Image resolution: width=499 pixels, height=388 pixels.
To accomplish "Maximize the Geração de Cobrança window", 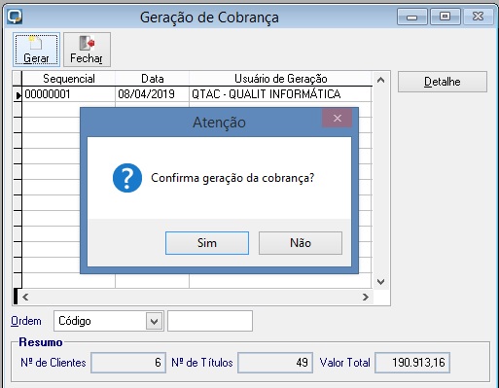I will point(446,17).
